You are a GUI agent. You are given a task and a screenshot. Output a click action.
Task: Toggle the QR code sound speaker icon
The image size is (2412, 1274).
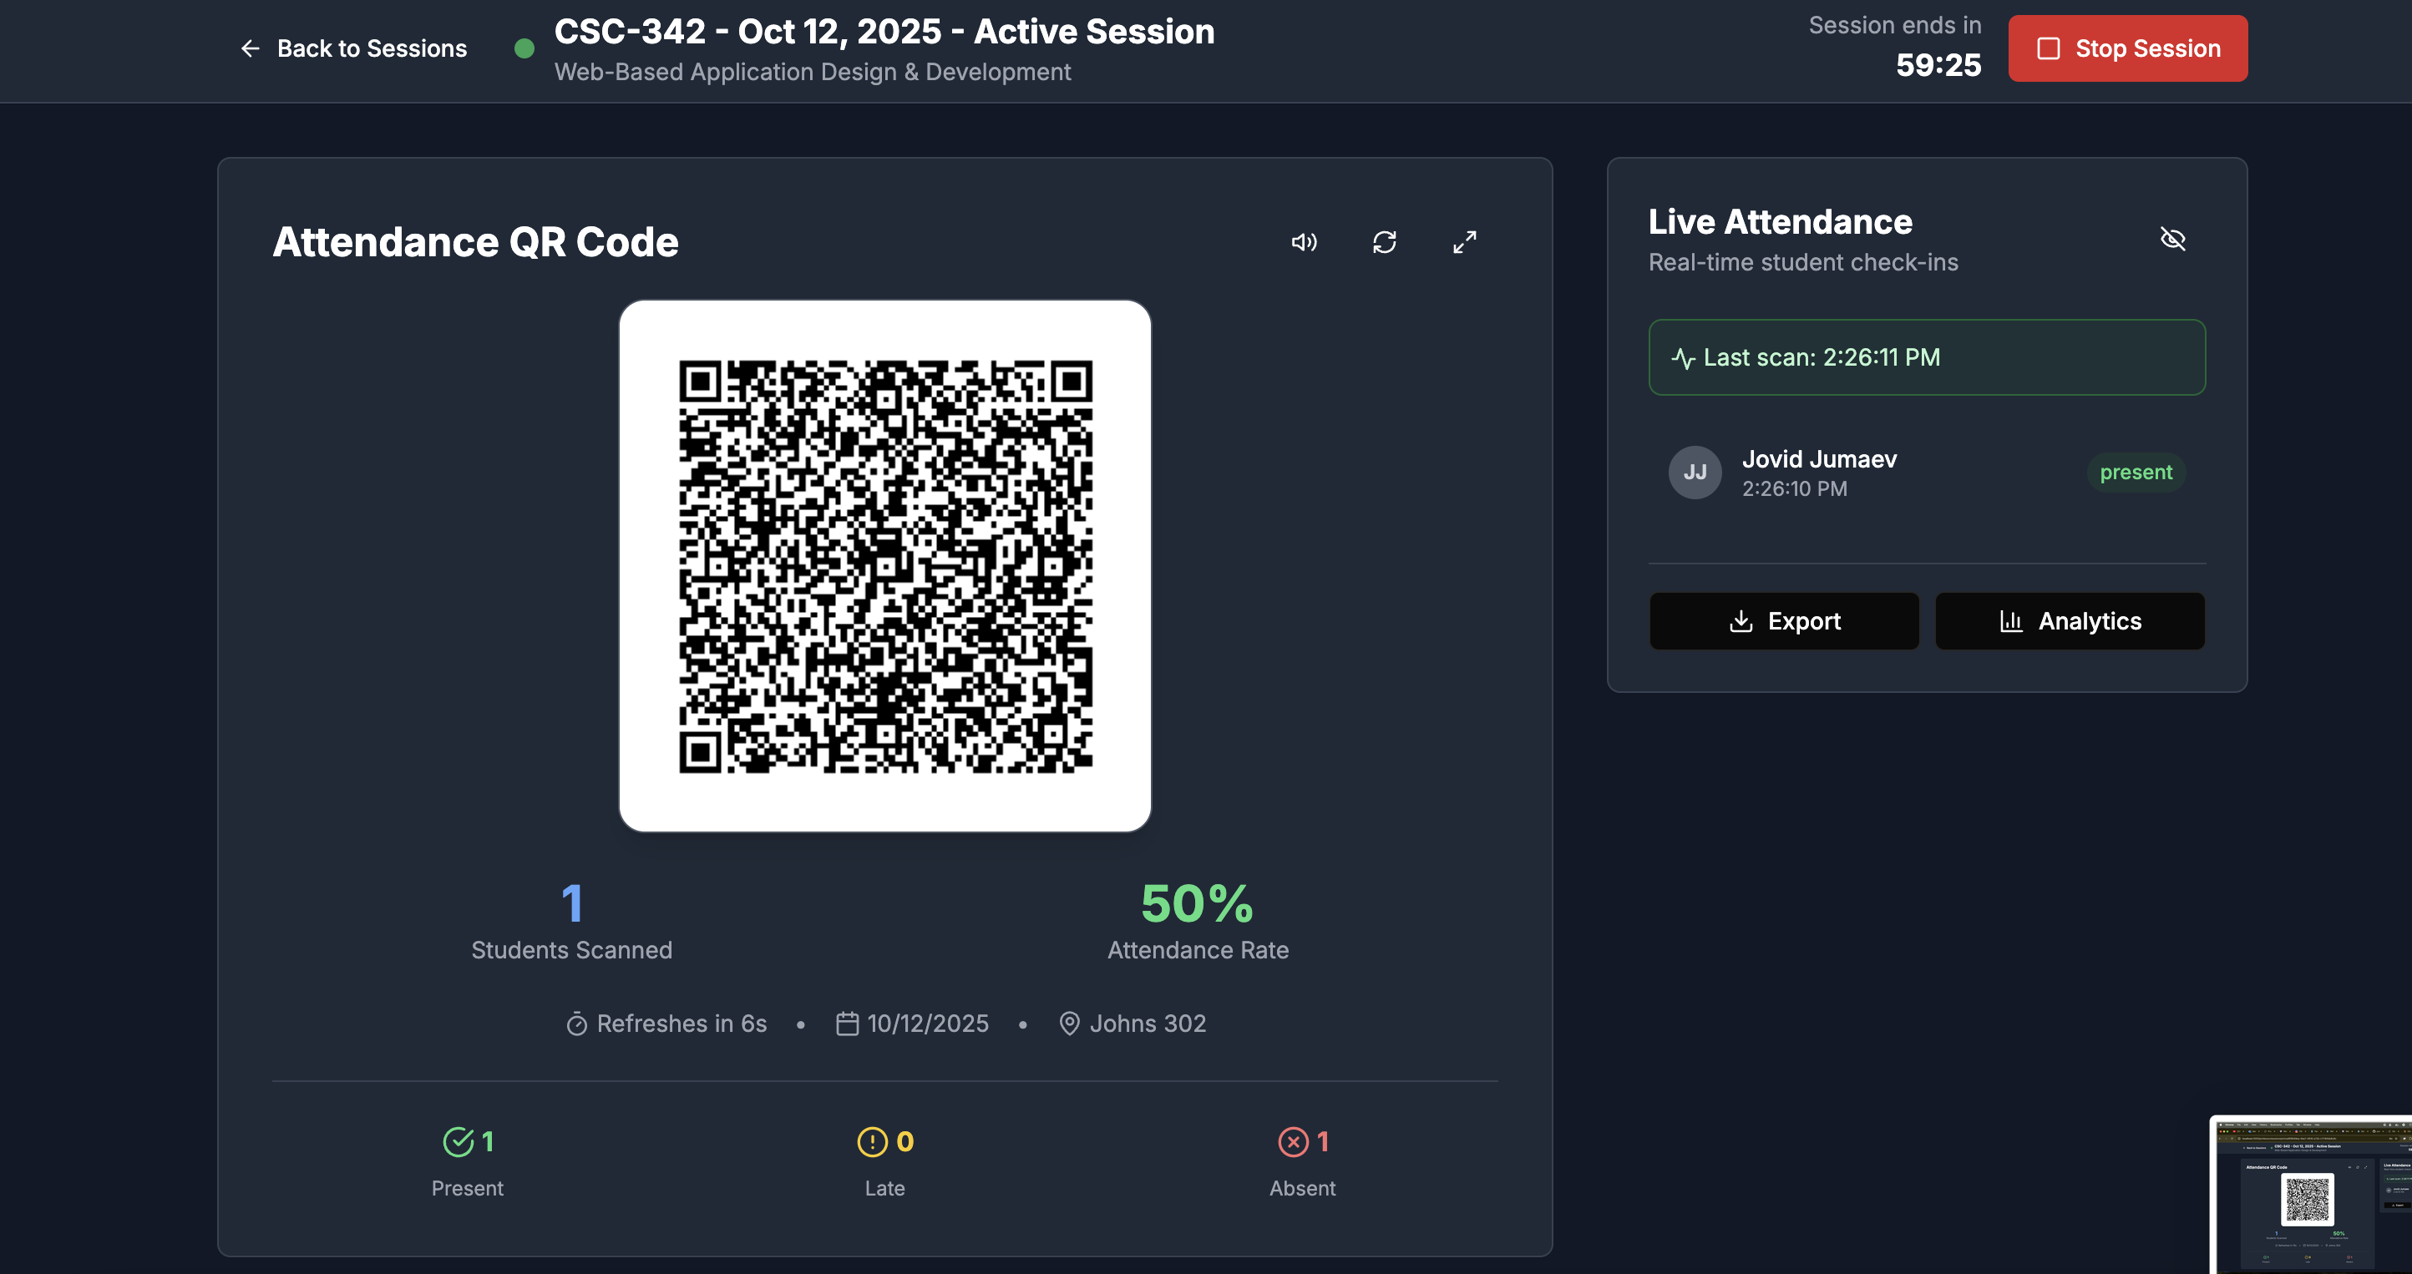coord(1304,242)
